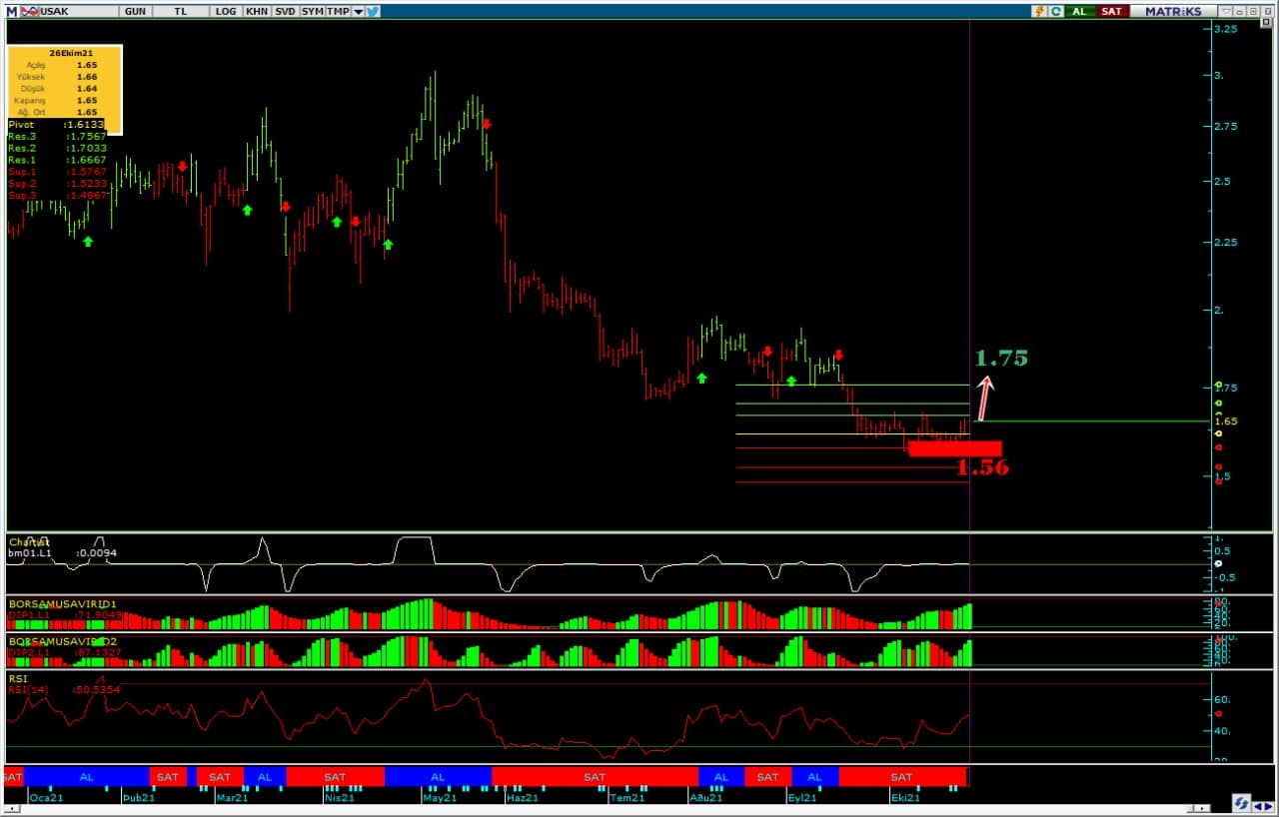Click the Eki21 time axis label
The width and height of the screenshot is (1279, 817).
(906, 797)
